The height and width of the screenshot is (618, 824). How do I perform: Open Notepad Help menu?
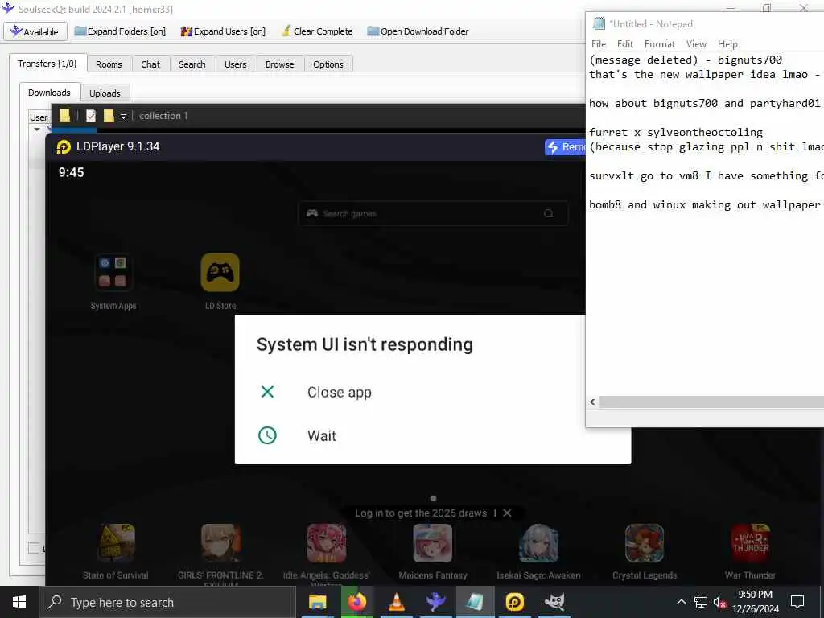(727, 44)
